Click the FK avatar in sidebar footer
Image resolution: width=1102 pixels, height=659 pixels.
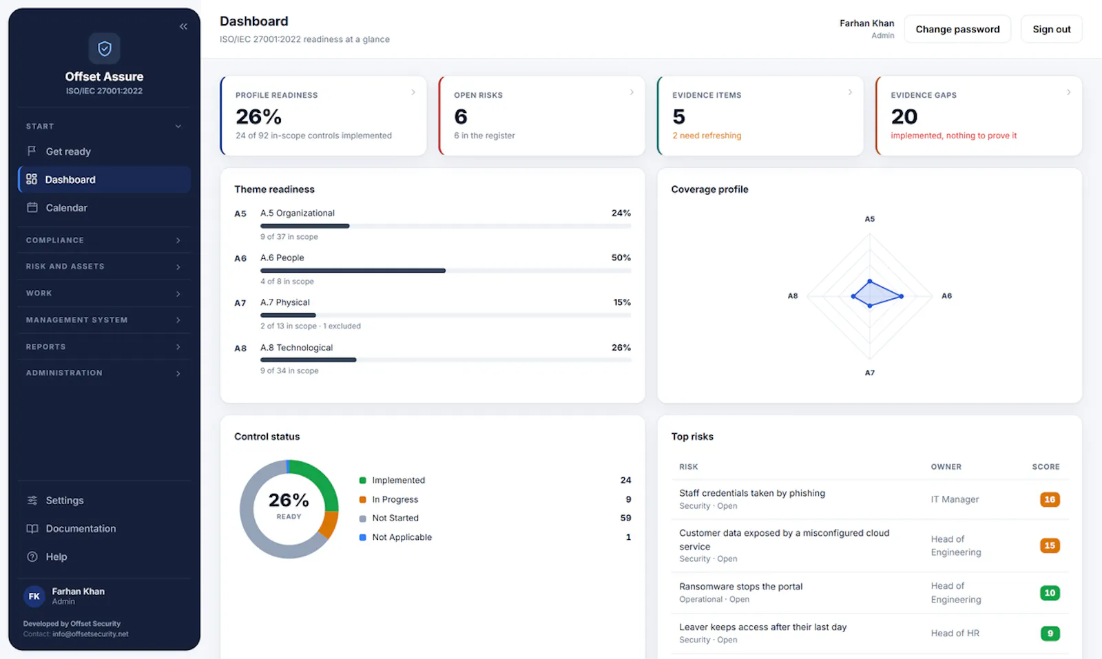coord(34,596)
